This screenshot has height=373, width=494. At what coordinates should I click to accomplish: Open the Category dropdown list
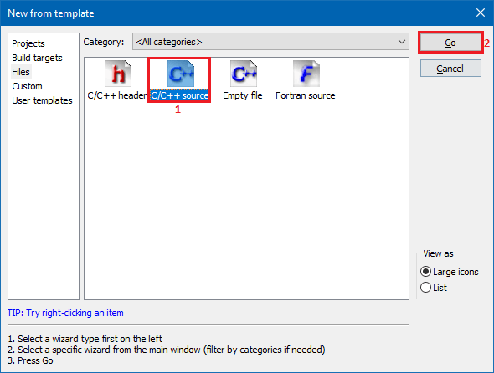click(x=270, y=42)
